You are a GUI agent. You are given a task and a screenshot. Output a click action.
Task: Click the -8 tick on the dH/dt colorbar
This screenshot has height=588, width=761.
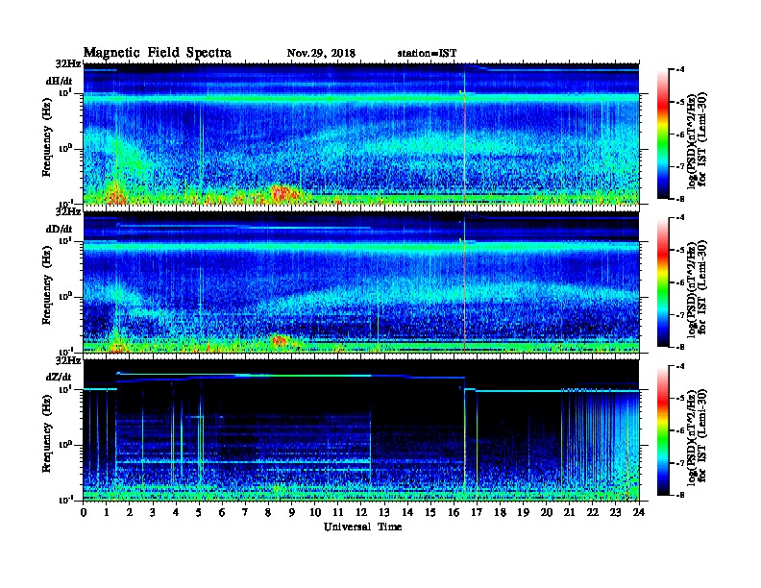point(681,199)
